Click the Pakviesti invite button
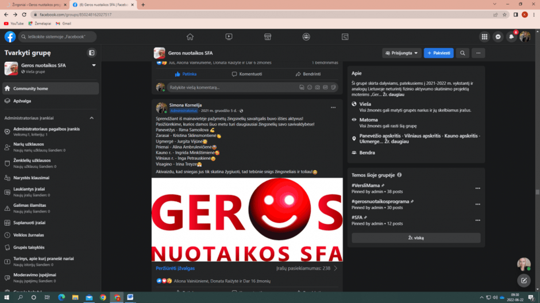540x303 pixels. (x=439, y=53)
